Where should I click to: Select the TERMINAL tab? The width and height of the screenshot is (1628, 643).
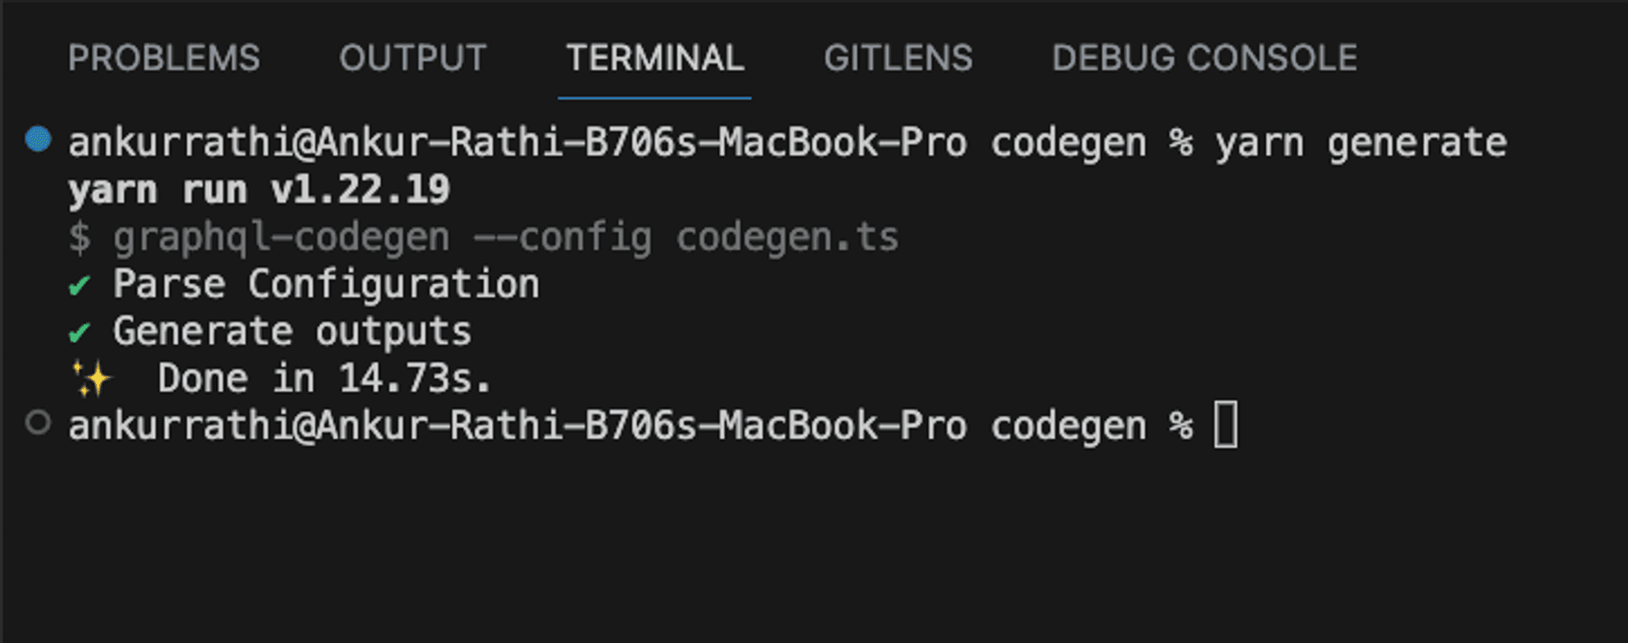pos(655,58)
